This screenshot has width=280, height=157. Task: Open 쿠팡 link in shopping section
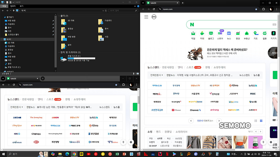151,138
